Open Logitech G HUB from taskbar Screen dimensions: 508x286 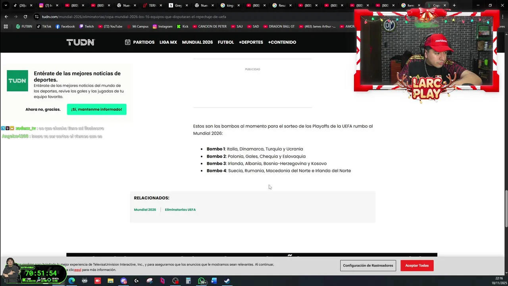(x=137, y=281)
